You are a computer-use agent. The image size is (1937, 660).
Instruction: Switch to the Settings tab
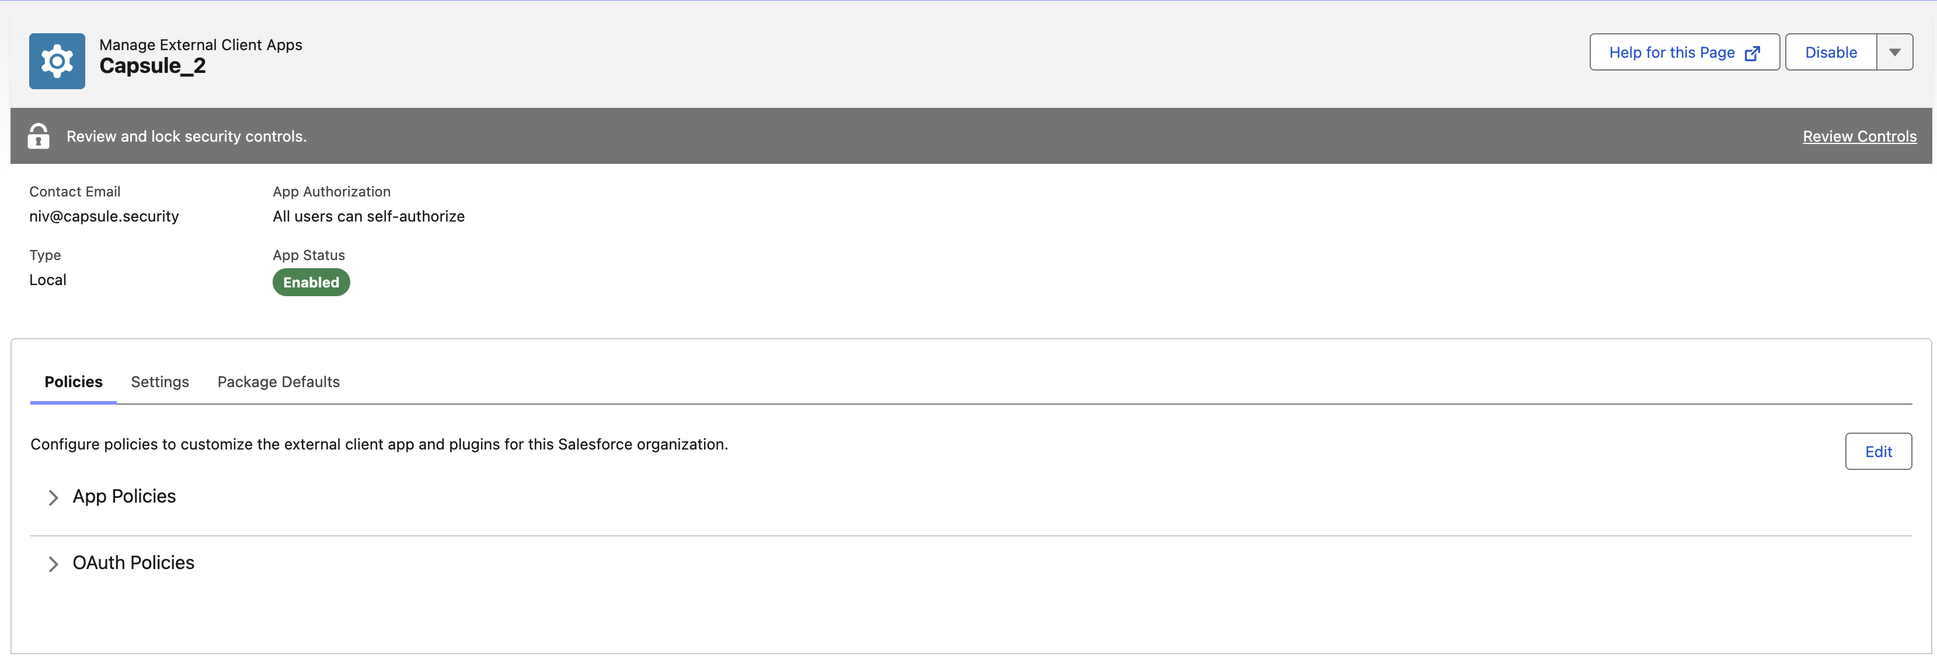click(160, 381)
